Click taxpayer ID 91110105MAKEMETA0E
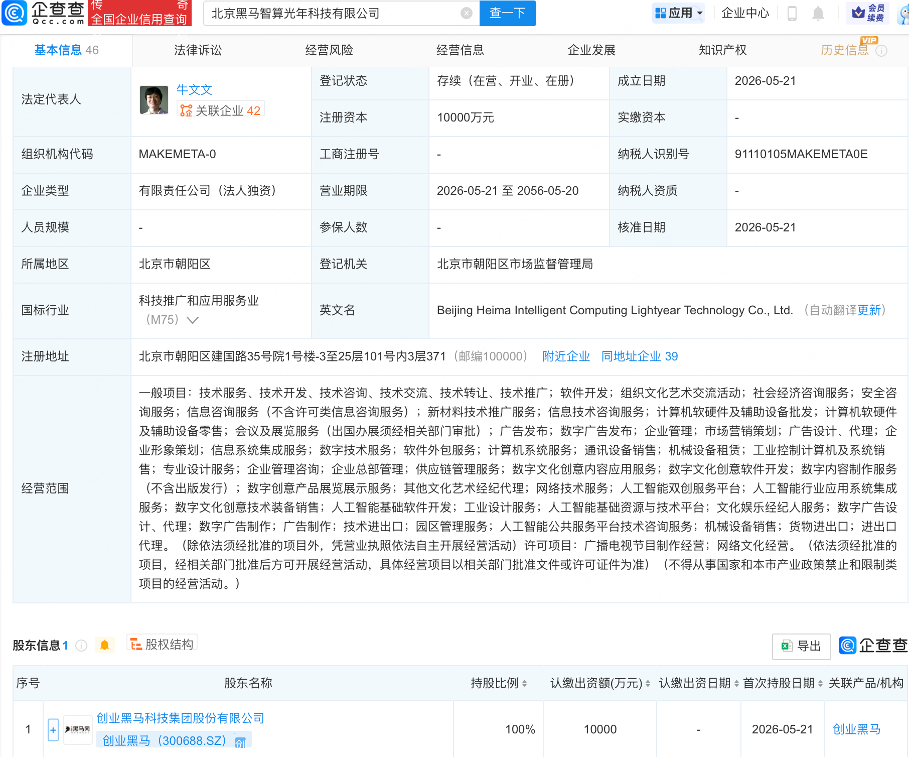Viewport: 909px width, 757px height. click(801, 154)
